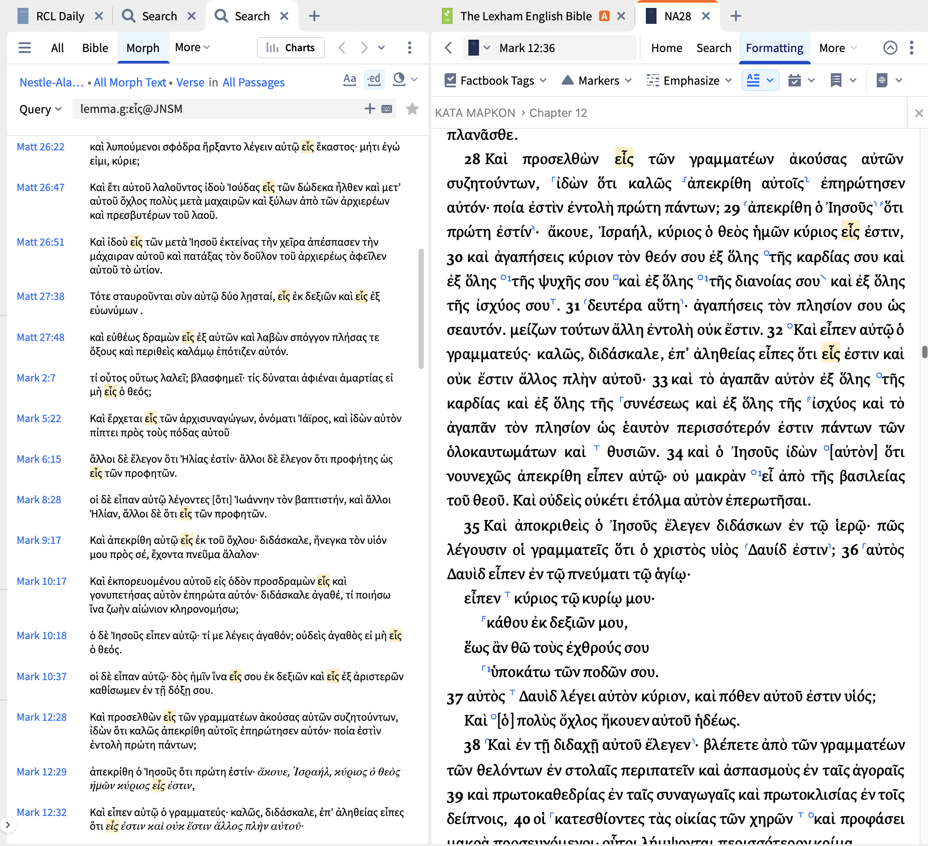Viewport: 928px width, 846px height.
Task: Click the All Passages range link
Action: pos(253,82)
